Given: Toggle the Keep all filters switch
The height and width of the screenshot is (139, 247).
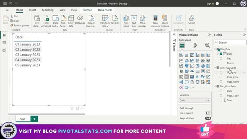Looking at the screenshot, I should click(x=208, y=118).
